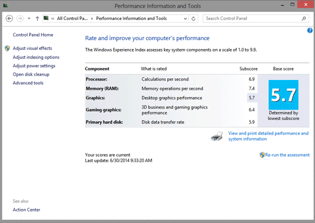Viewport: 315px width, 223px height.
Task: Click the Subscore column header
Action: 248,68
